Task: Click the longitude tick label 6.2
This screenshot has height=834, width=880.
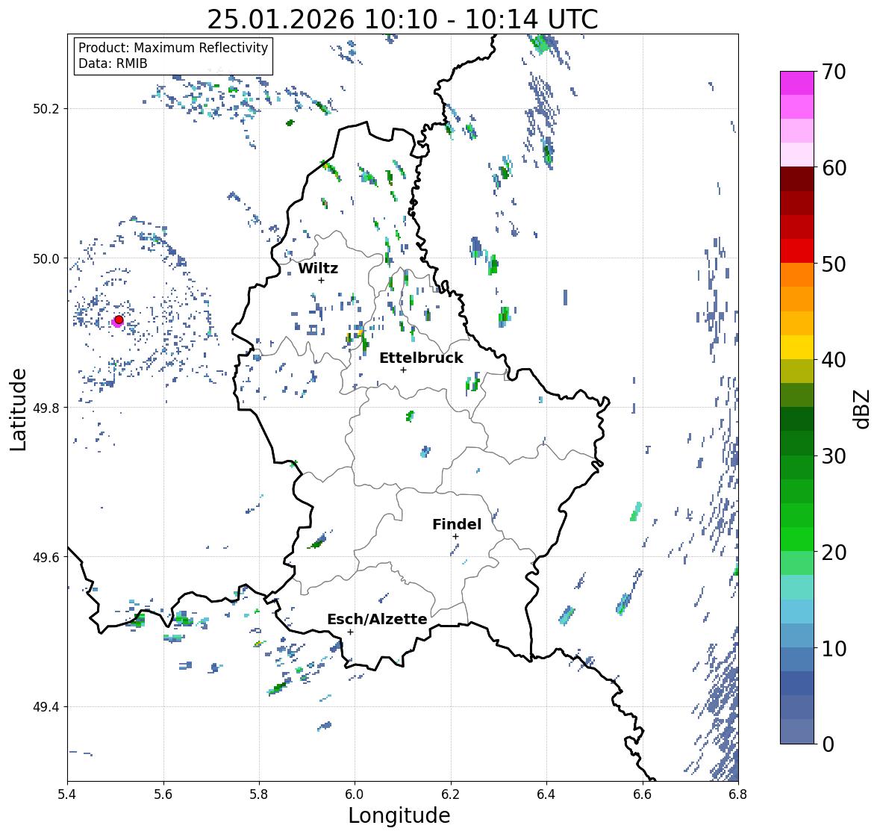Action: (451, 794)
